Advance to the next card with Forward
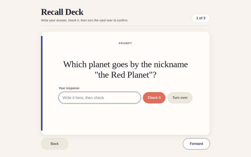The width and height of the screenshot is (251, 157). tap(196, 144)
